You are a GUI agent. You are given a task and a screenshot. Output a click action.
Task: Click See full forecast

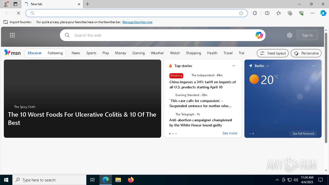tap(303, 134)
